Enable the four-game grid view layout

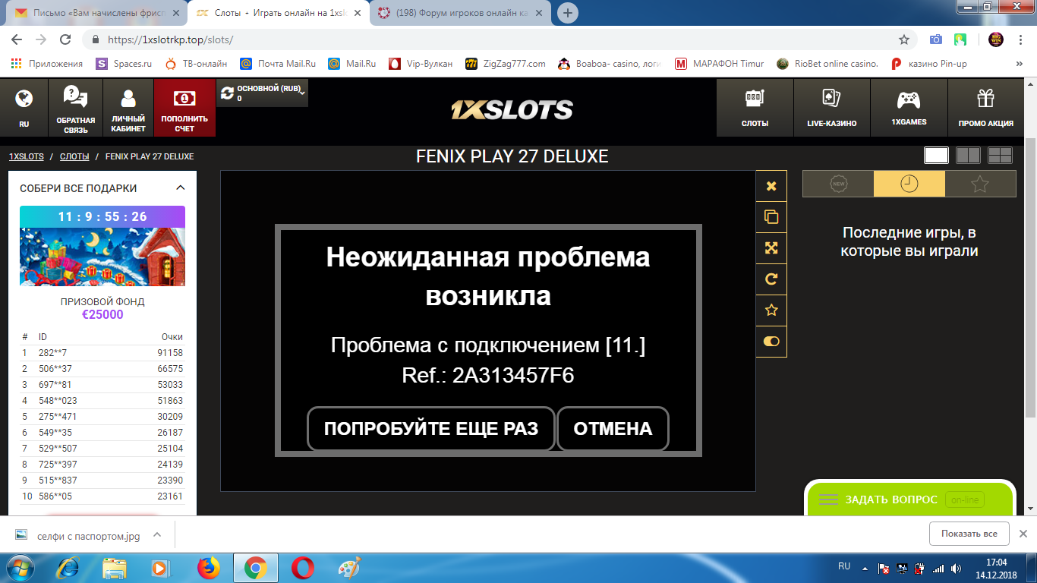tap(1001, 154)
